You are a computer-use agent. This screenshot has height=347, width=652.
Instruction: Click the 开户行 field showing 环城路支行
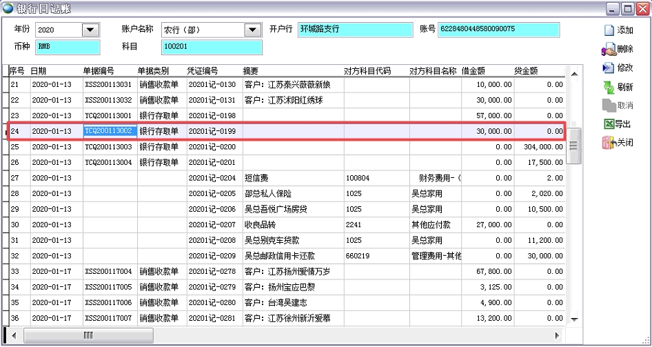[355, 30]
